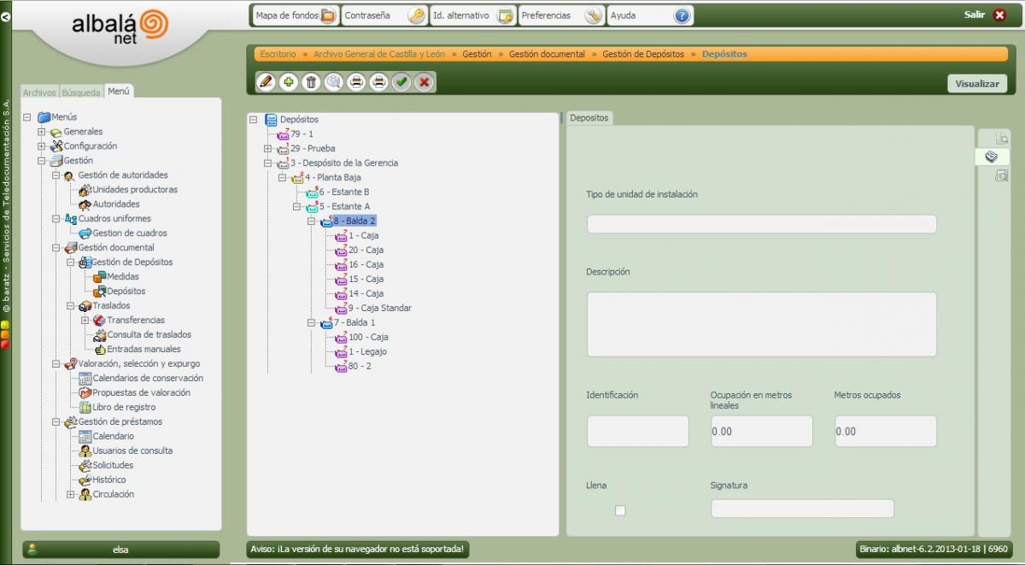
Task: Click the magnifier search icon in toolbar
Action: click(x=333, y=82)
